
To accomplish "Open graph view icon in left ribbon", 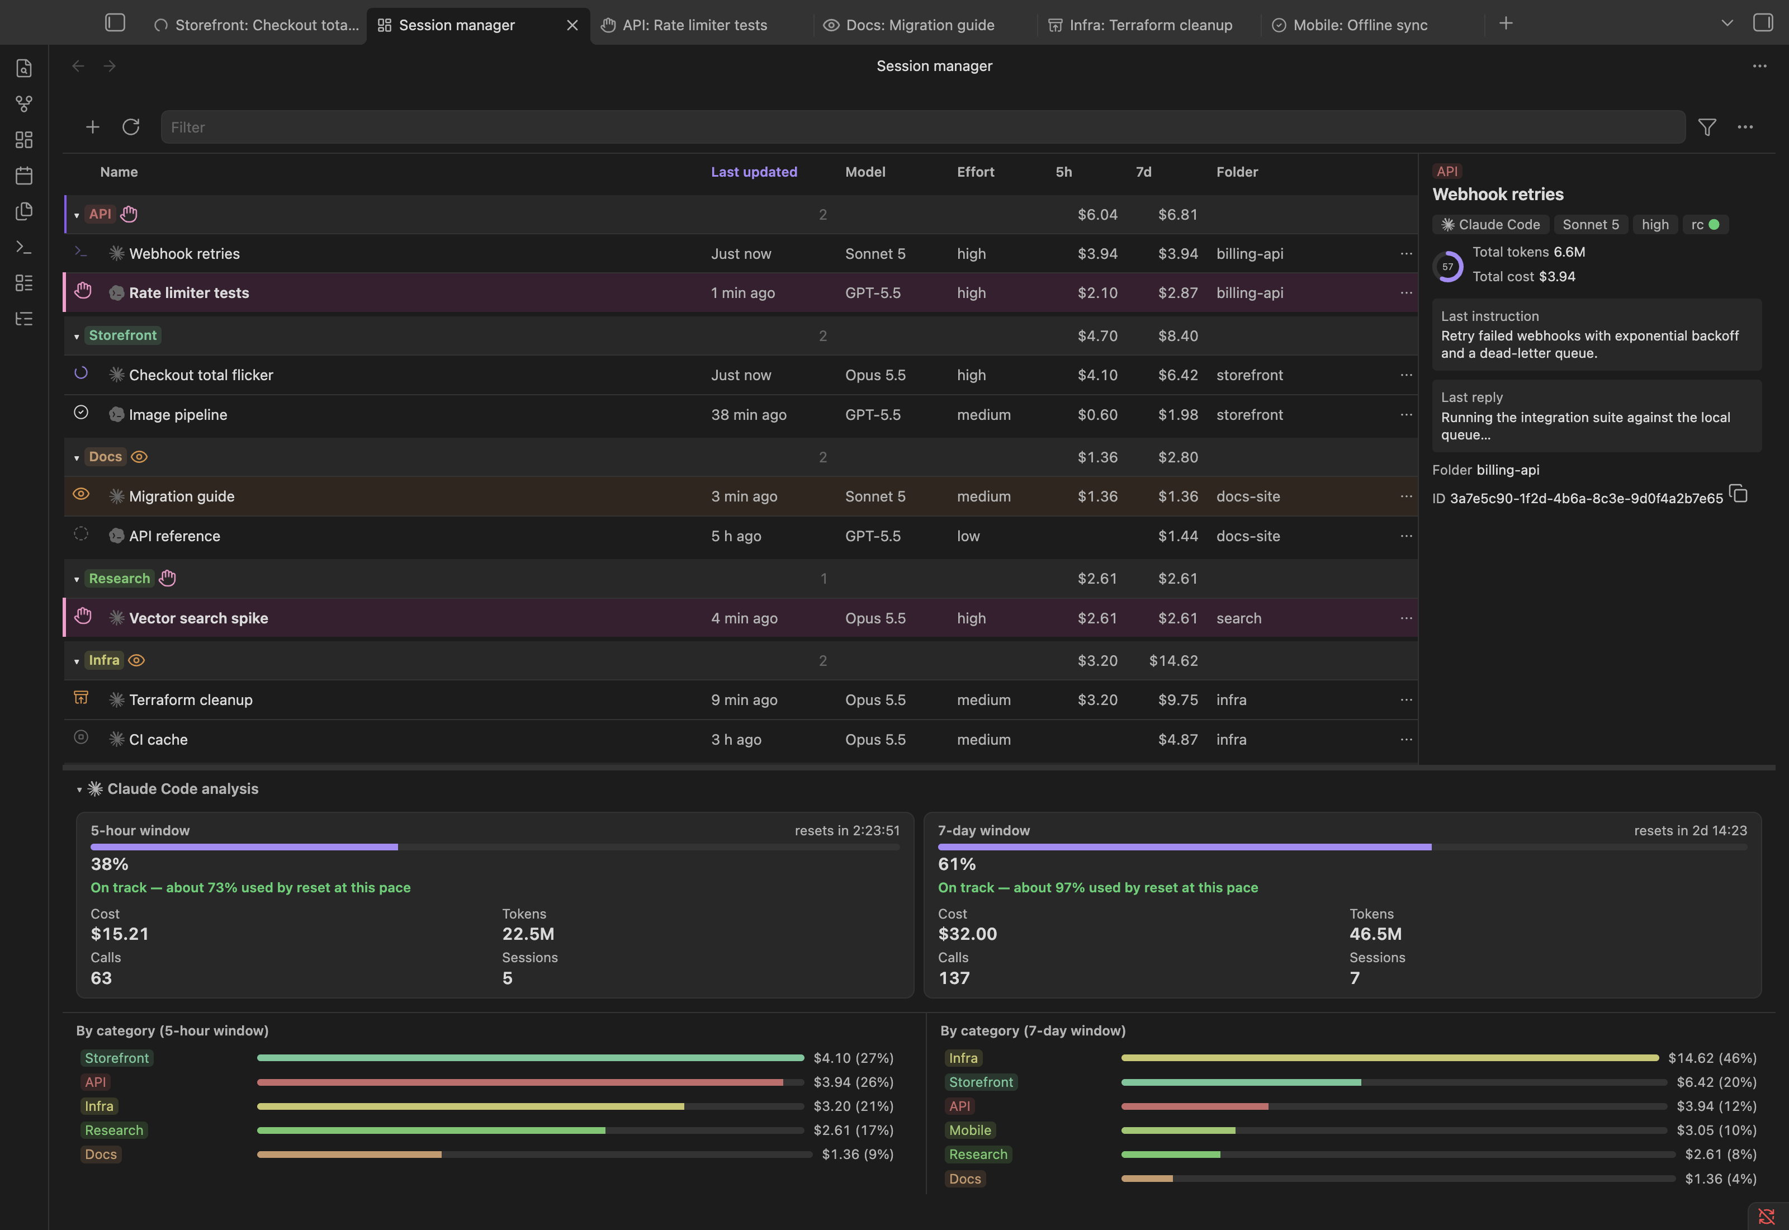I will click(x=24, y=103).
